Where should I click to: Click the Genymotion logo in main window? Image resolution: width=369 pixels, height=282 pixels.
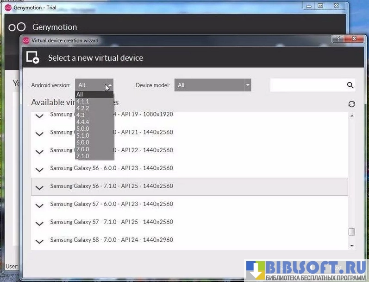point(17,27)
